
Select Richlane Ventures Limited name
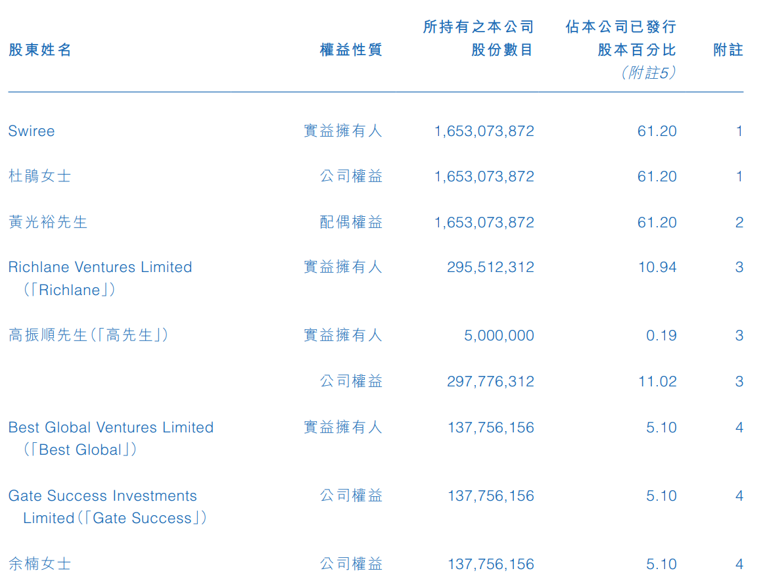(101, 267)
